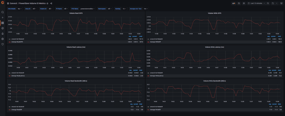Viewport: 285px width, 116px height.
Task: Toggle xmerv3-4e146dbd5f series in Read Bandwidth legend
Action: tap(18, 107)
